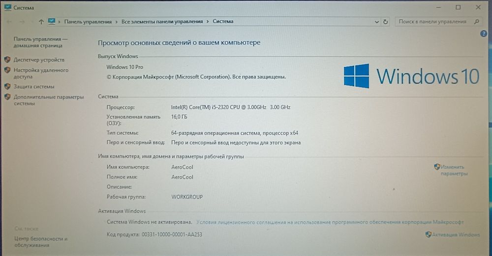Click shield icon beside Настройка удаленного доступа

click(7, 70)
